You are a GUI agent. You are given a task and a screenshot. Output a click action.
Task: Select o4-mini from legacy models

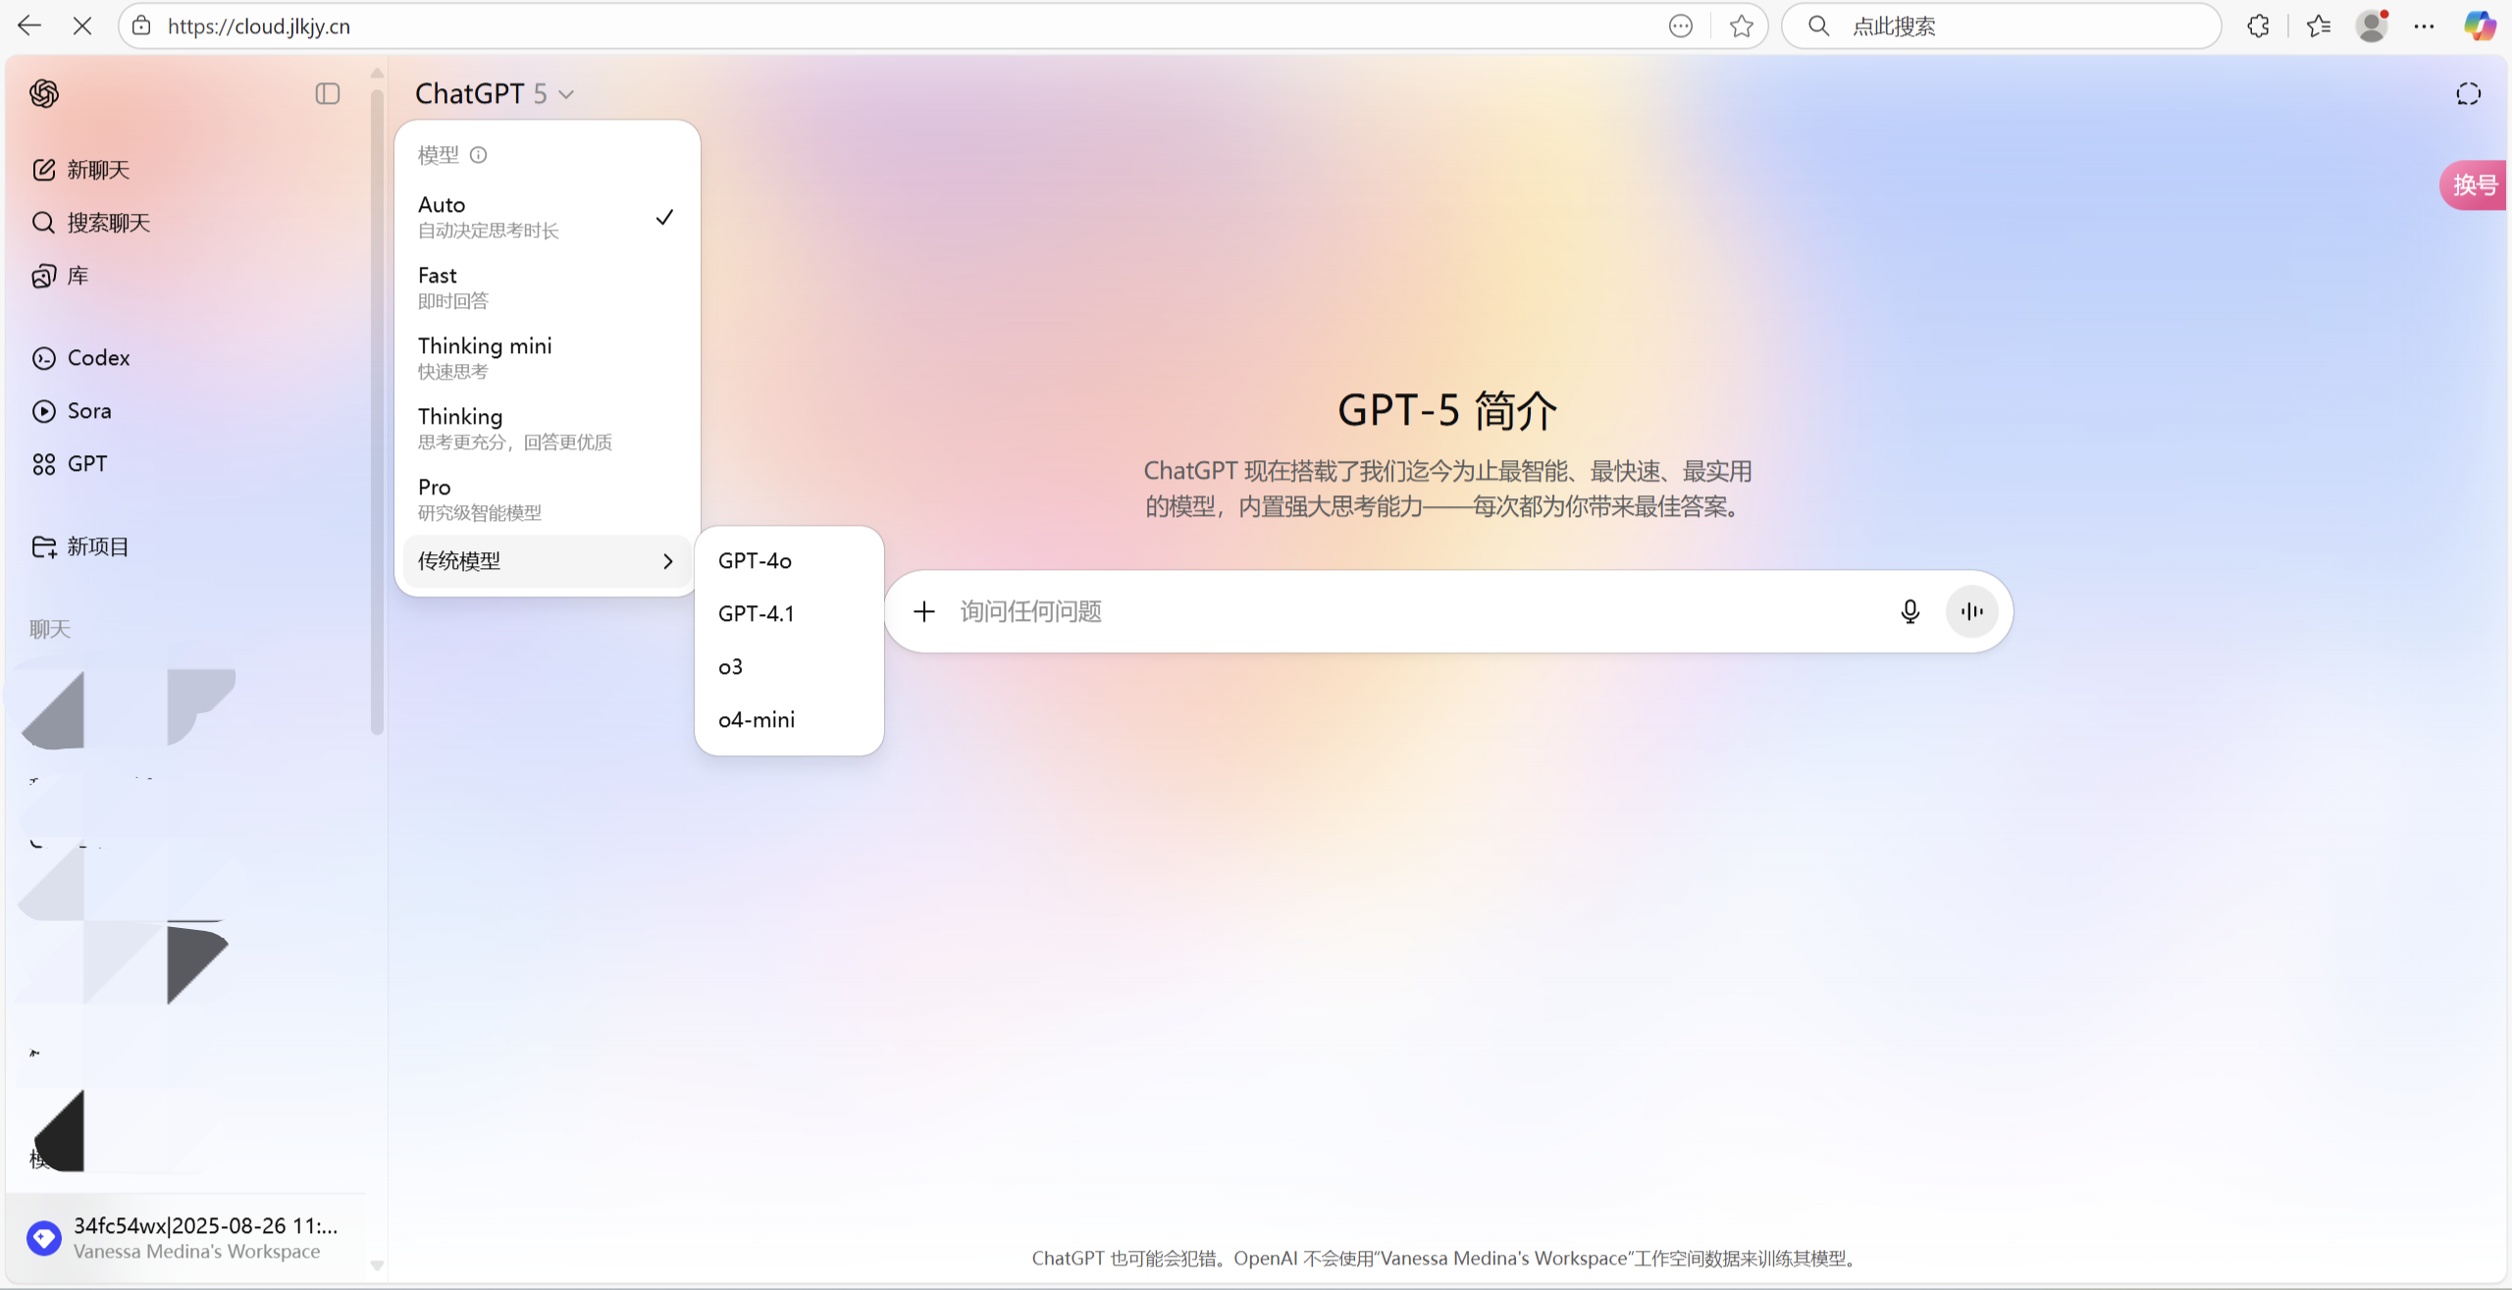[757, 720]
